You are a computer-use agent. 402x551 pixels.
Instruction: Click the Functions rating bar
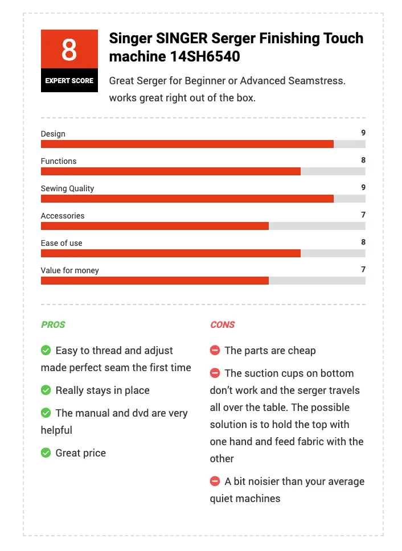203,171
